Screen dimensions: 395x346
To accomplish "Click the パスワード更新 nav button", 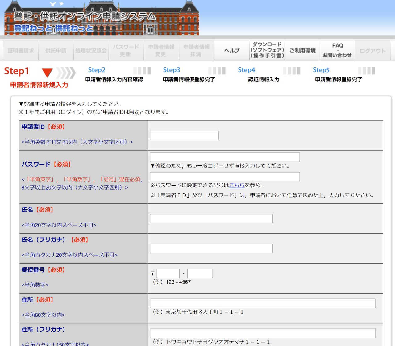I will [x=126, y=50].
